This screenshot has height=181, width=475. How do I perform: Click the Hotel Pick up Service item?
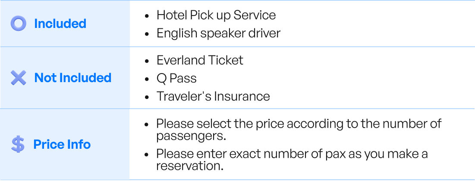click(x=216, y=15)
